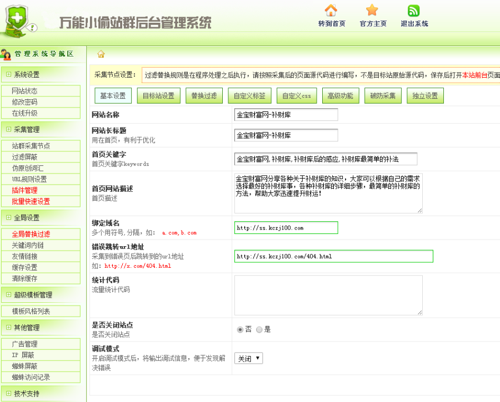This screenshot has height=402, width=500.
Task: Click the home icon for 转到首页
Action: 331,11
